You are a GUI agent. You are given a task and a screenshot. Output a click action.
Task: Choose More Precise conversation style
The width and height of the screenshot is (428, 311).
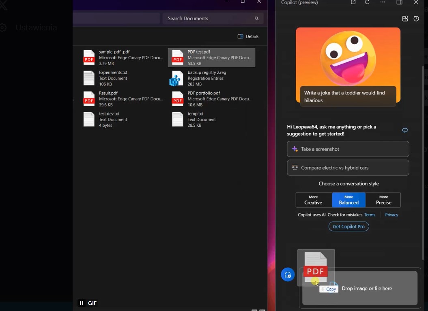click(x=383, y=200)
